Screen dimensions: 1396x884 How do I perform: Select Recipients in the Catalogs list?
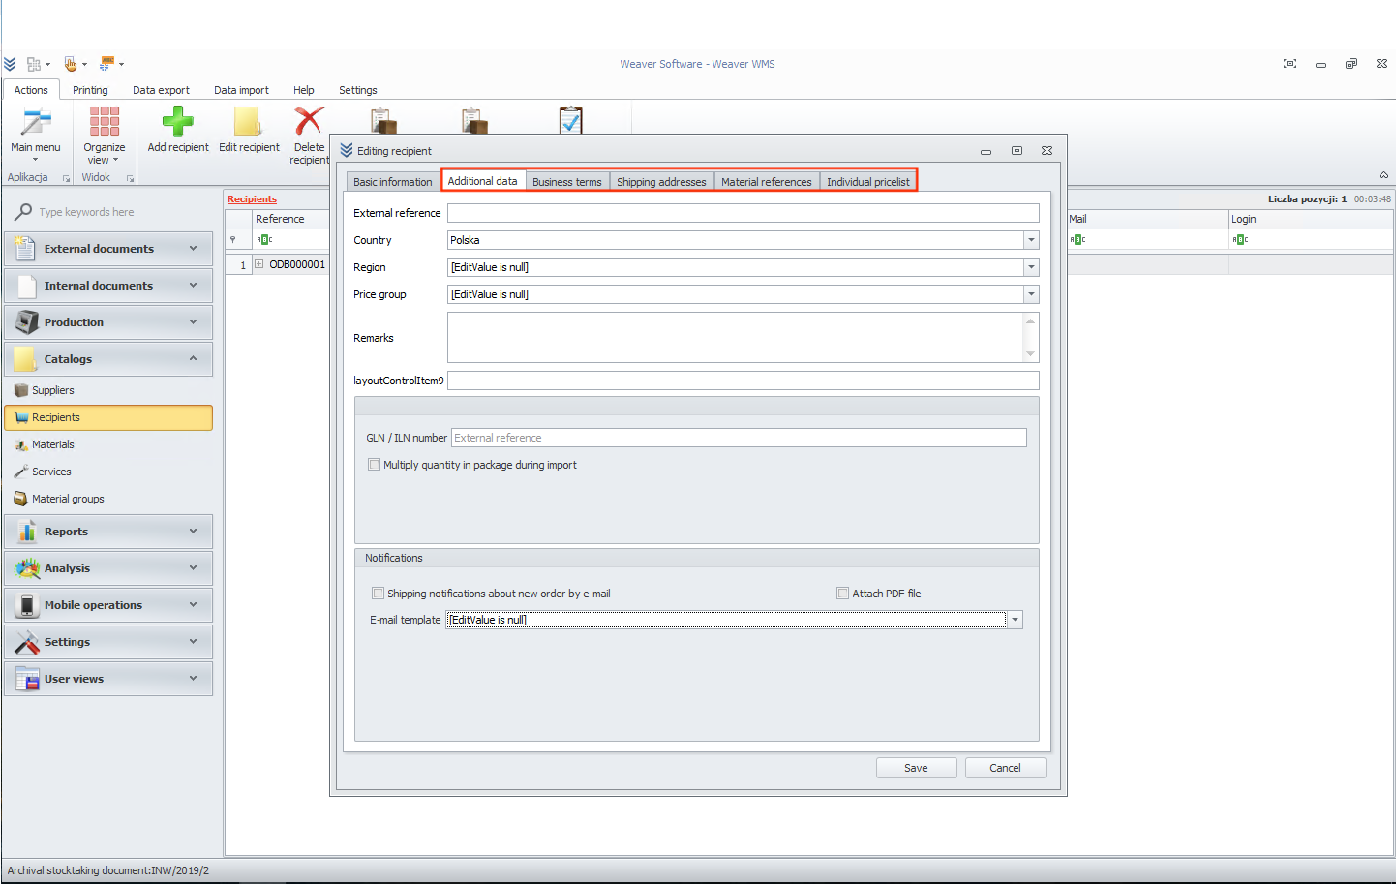click(108, 417)
